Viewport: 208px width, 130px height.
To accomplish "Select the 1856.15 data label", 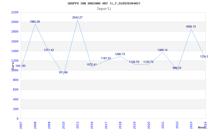I will (x=191, y=27).
